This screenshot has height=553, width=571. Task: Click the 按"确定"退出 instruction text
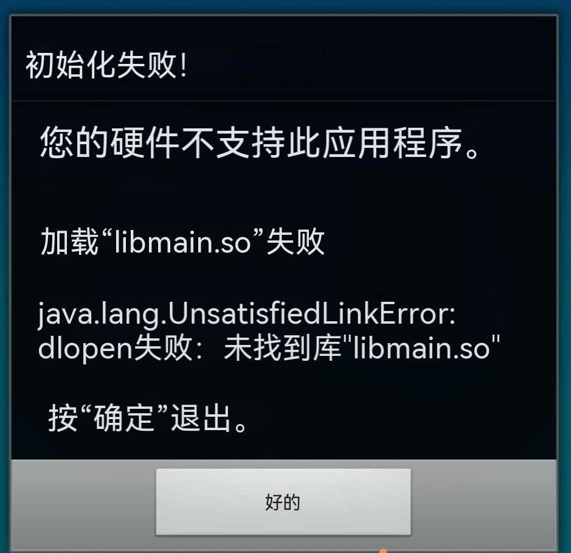pyautogui.click(x=148, y=418)
